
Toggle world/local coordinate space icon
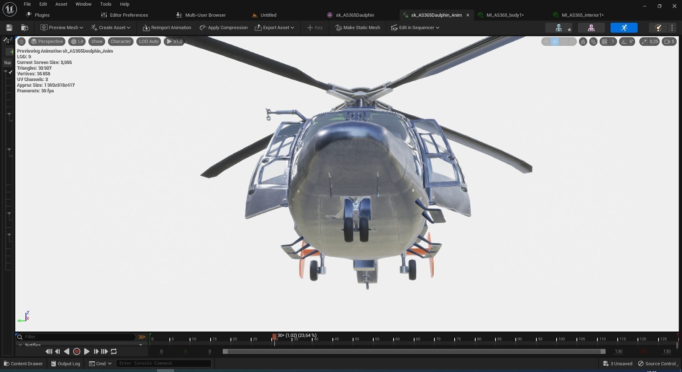tap(583, 42)
